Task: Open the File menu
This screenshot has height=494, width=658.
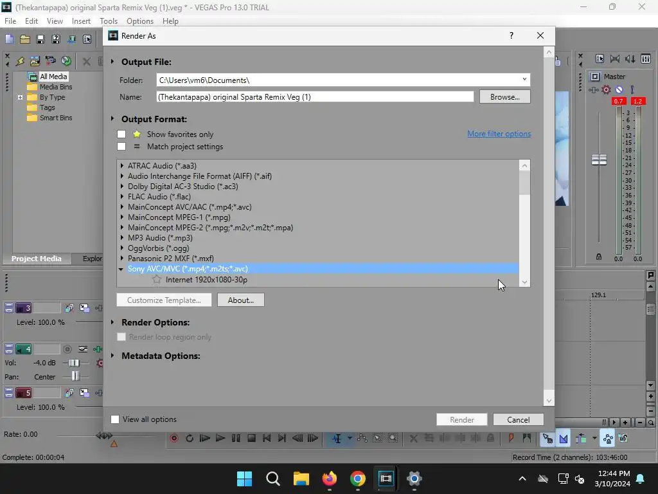Action: click(10, 21)
